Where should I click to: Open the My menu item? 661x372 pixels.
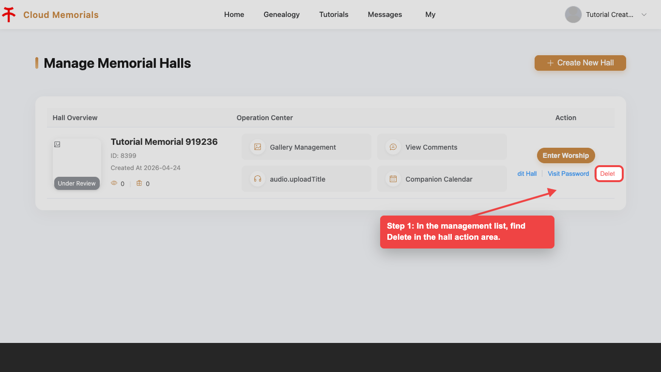tap(430, 15)
